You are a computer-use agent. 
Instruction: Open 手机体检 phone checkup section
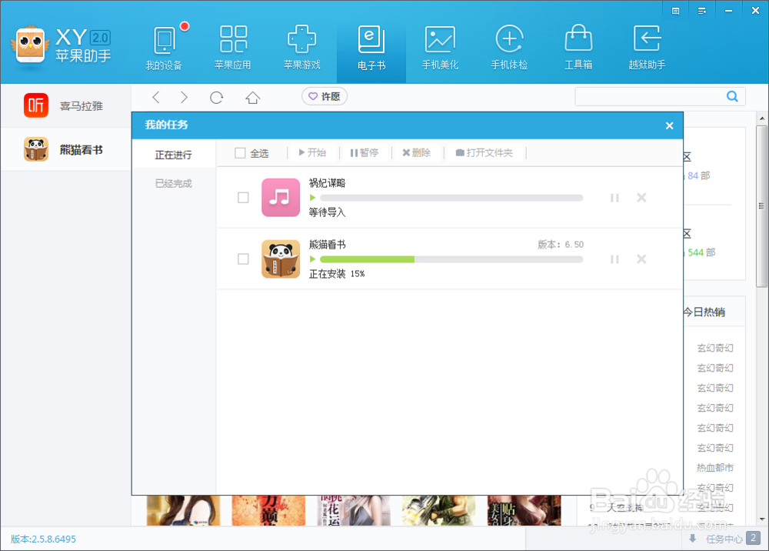pos(509,47)
